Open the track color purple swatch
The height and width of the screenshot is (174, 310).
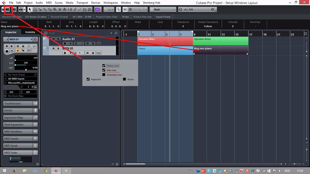[97, 9]
